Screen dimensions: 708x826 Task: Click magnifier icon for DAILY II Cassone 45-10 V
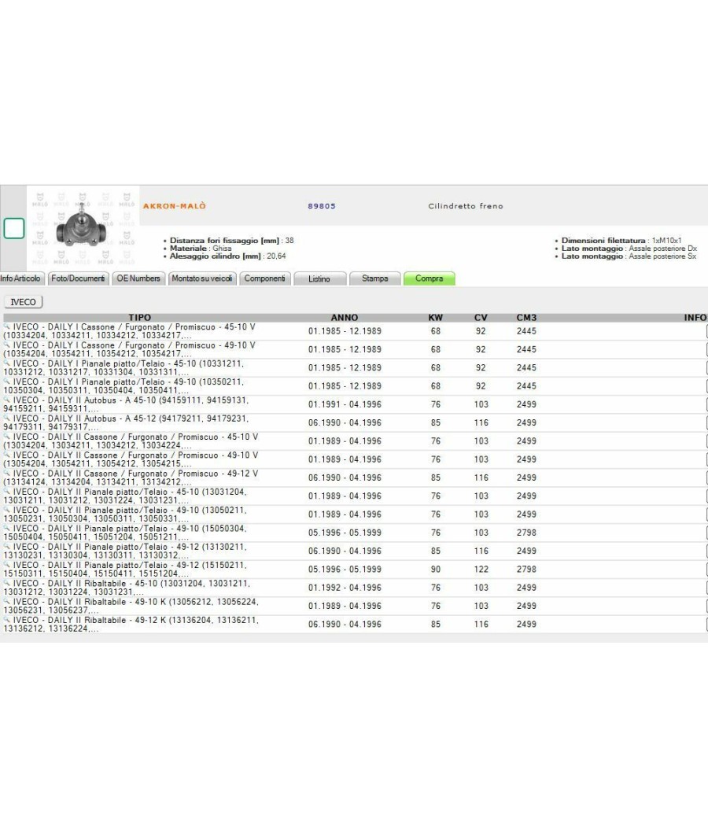pyautogui.click(x=7, y=437)
